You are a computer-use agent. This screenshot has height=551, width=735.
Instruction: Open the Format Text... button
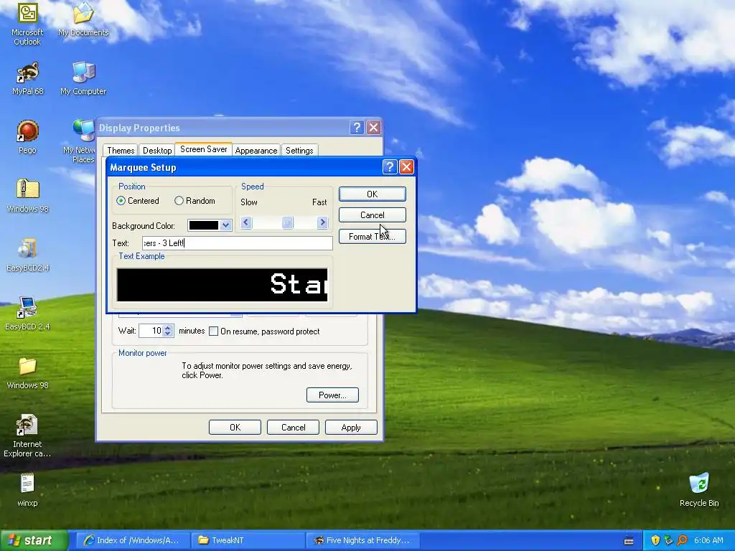(x=373, y=236)
